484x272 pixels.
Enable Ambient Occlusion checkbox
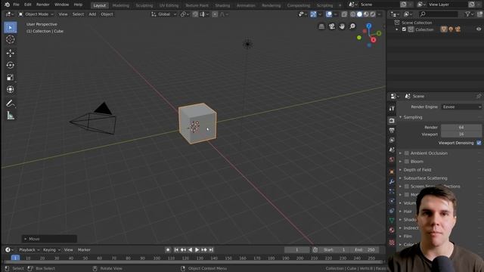(x=407, y=153)
